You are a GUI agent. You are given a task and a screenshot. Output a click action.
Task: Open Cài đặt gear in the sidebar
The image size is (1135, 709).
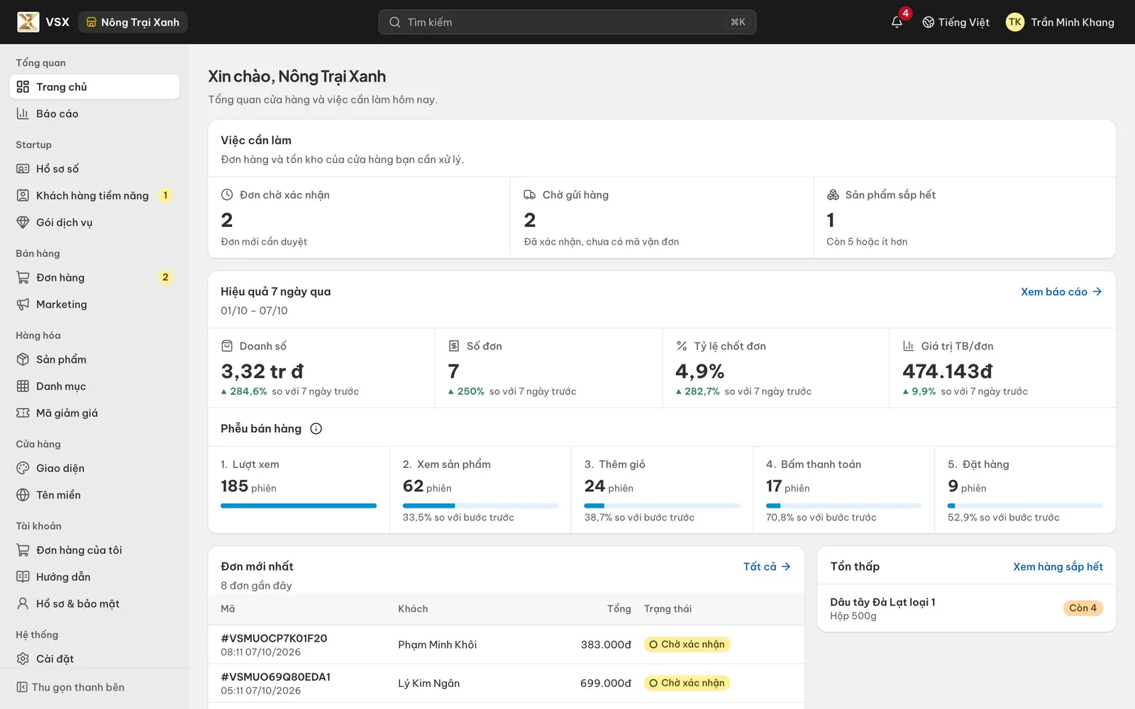pyautogui.click(x=94, y=659)
